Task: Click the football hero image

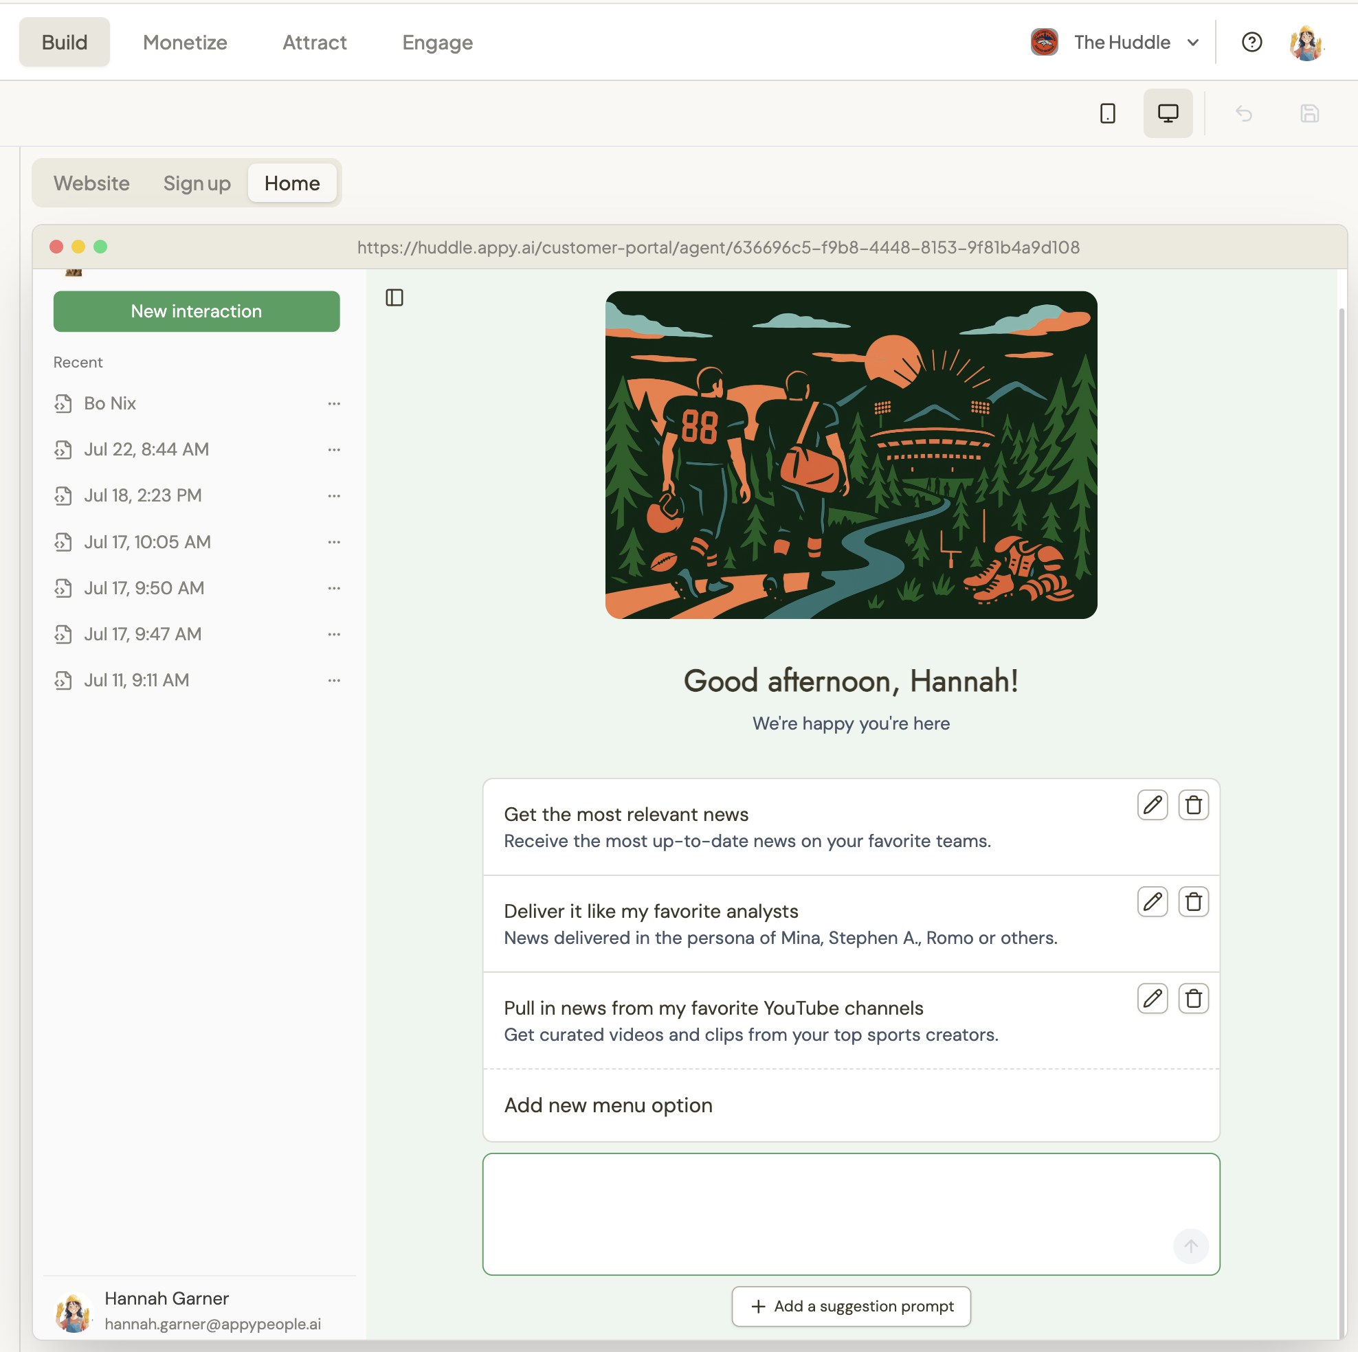Action: [x=851, y=455]
